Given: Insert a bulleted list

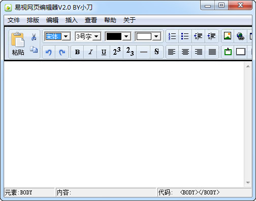Looking at the screenshot, I should (x=185, y=36).
